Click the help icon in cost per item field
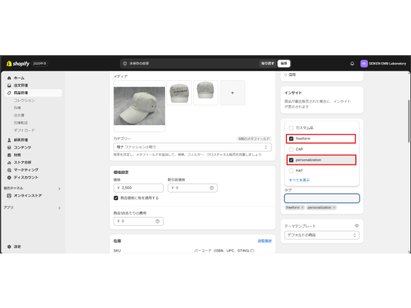Viewport: 411px width, 308px height. [x=157, y=221]
